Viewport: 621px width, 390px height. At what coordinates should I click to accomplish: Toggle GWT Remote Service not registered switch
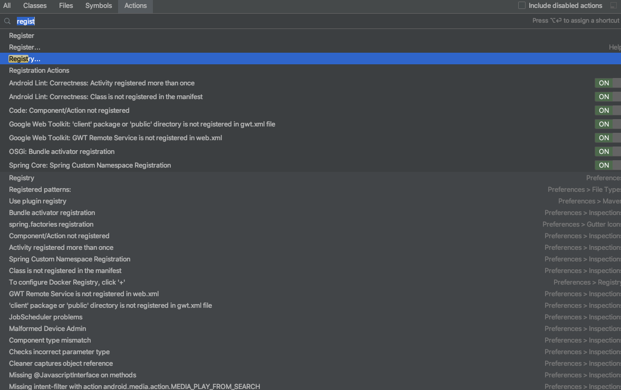pyautogui.click(x=607, y=138)
